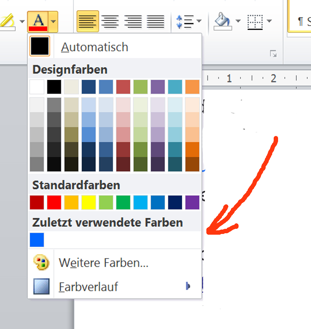Expand the borders dropdown arrow
311x329 pixels.
click(269, 21)
